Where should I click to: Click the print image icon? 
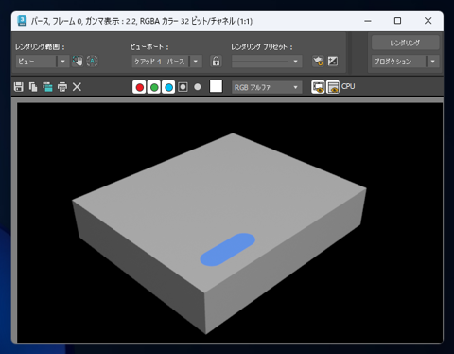point(62,87)
